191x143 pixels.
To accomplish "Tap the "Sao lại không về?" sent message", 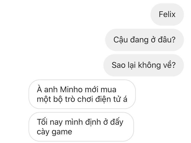I will click(x=143, y=65).
